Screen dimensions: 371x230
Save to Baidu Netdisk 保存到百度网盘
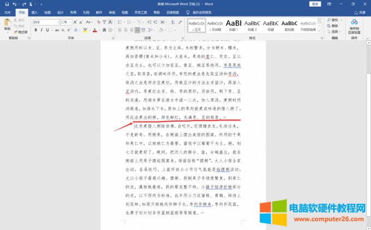(x=354, y=26)
